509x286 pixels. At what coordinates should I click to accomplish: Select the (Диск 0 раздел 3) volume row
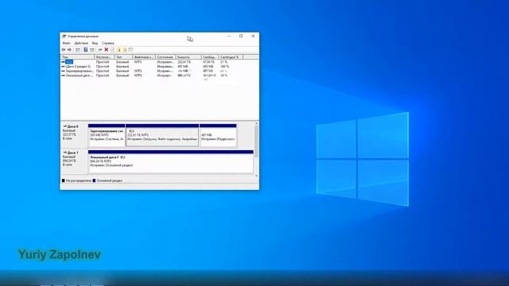pos(152,66)
